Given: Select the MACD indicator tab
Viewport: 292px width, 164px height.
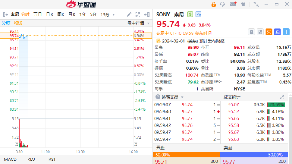Looking at the screenshot, I should [10, 159].
